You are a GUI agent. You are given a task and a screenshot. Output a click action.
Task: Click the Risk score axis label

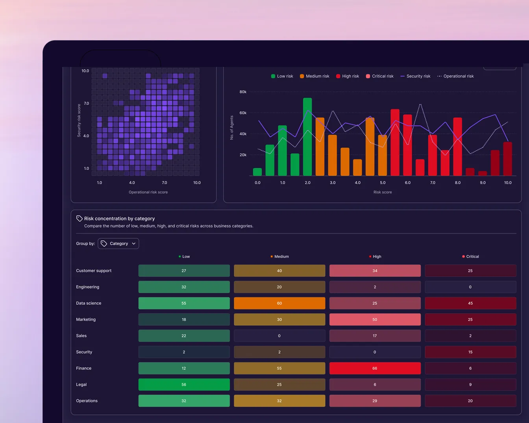[383, 192]
